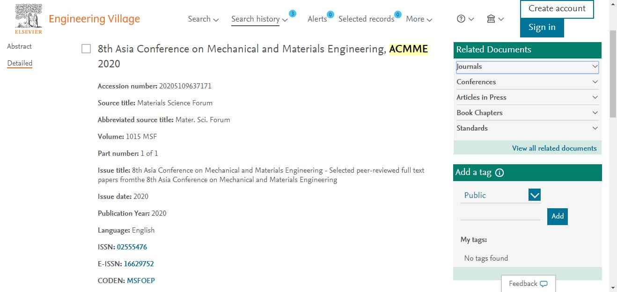Expand the Journals related documents section

pos(528,66)
